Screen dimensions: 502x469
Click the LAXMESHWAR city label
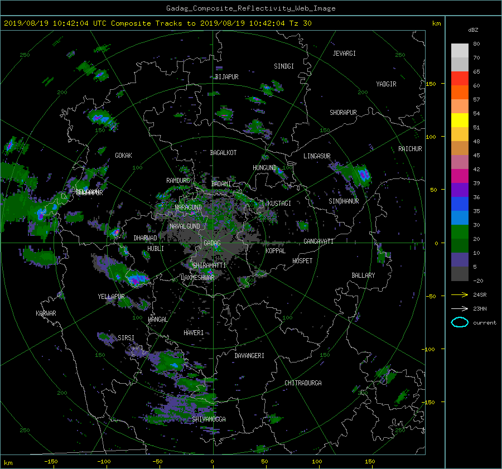point(197,278)
